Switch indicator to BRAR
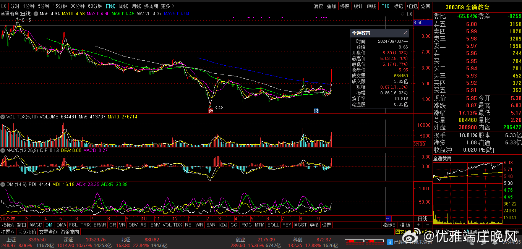Image resolution: width=522 pixels, height=249 pixels. coord(100,225)
